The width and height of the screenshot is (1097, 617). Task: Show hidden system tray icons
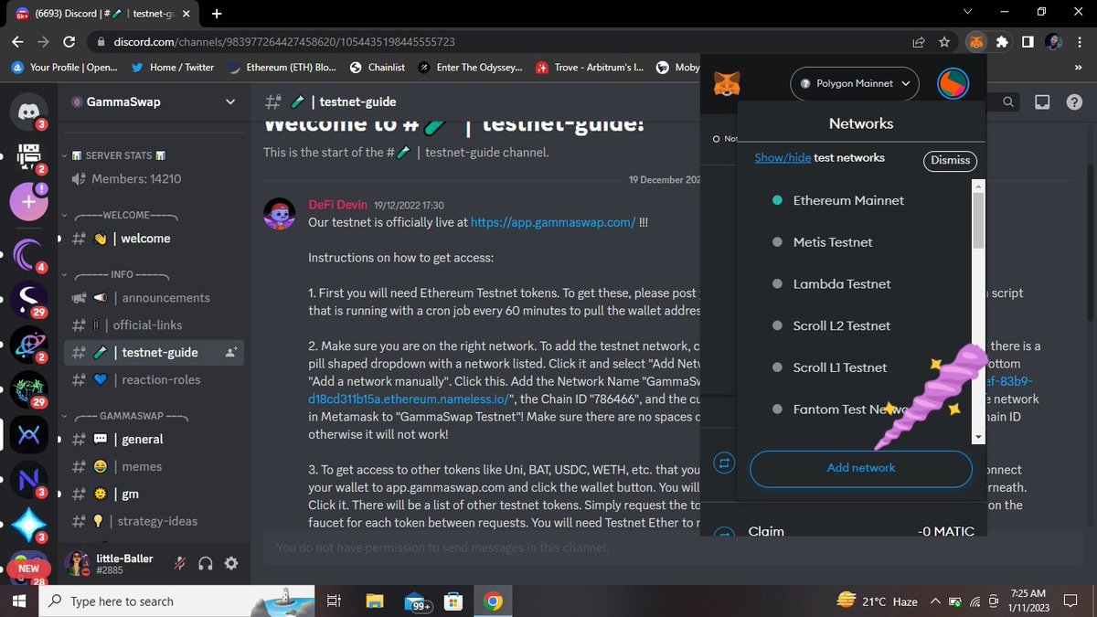pyautogui.click(x=935, y=601)
